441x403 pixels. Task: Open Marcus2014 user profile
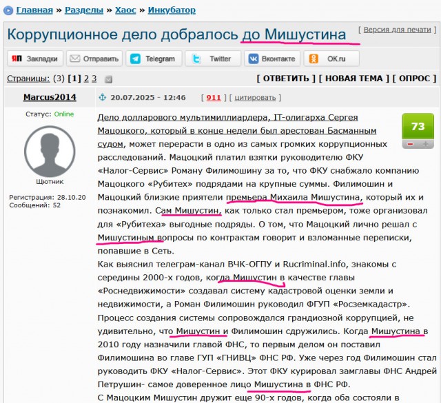click(x=50, y=97)
